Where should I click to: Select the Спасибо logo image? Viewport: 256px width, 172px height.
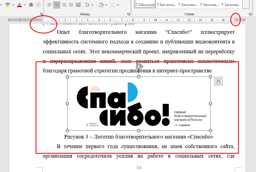139,104
